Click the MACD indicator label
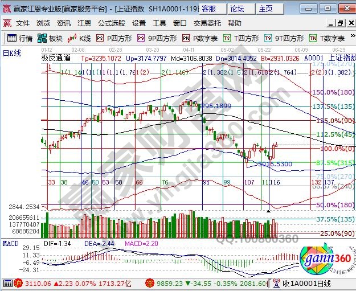This screenshot has height=291, width=356. pos(11,244)
